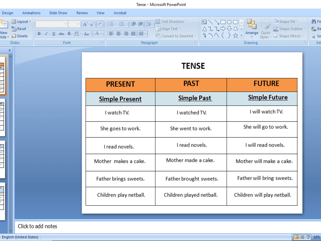The width and height of the screenshot is (321, 241).
Task: Clear all formatting with eraser icon
Action: coord(100,24)
